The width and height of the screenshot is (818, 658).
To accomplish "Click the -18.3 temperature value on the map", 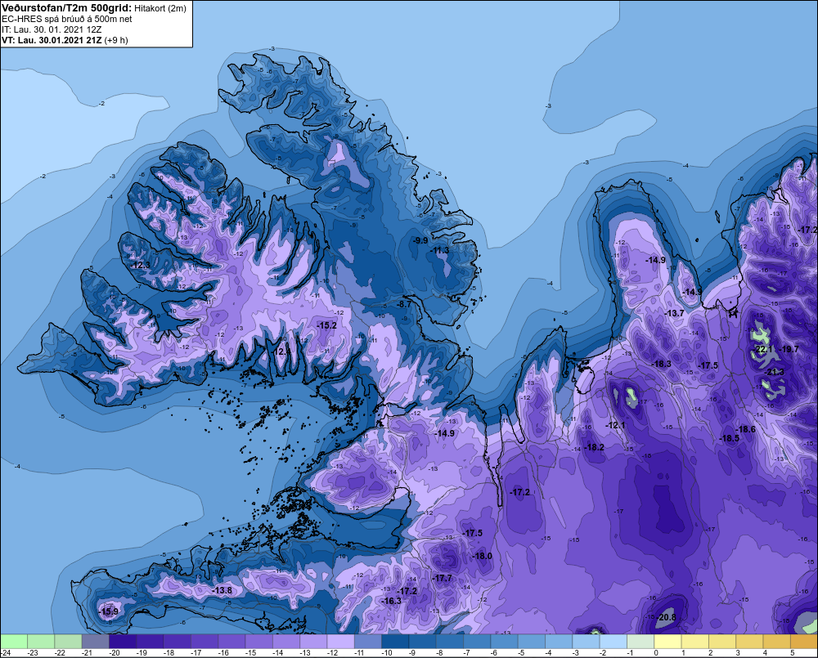I will 662,364.
